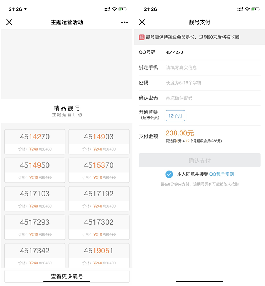
Task: Select QQ number 4519051 card
Action: pyautogui.click(x=99, y=255)
